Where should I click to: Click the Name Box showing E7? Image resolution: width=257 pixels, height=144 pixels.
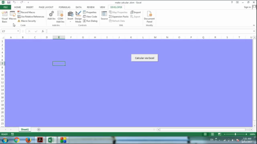9,31
